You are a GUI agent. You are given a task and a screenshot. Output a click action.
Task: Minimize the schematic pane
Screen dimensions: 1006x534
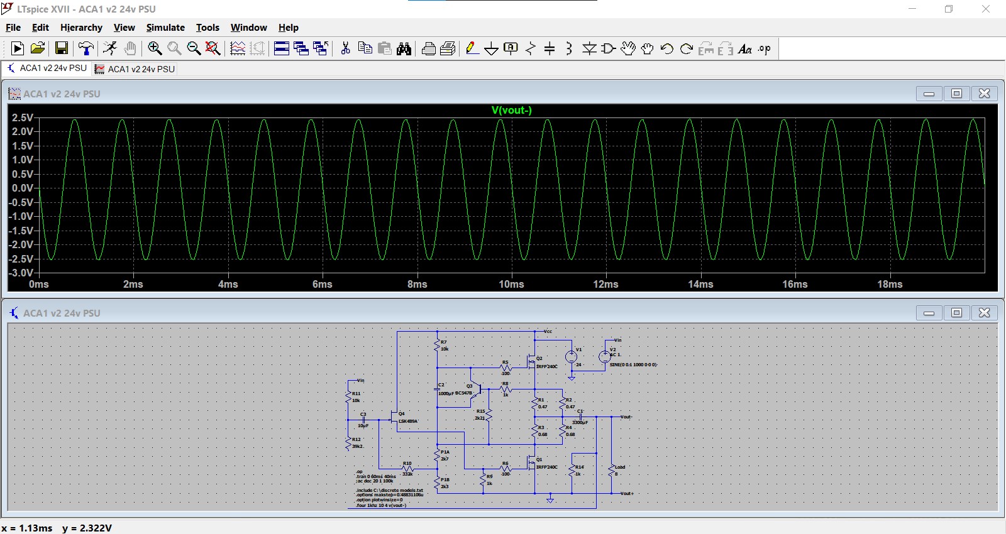tap(929, 312)
